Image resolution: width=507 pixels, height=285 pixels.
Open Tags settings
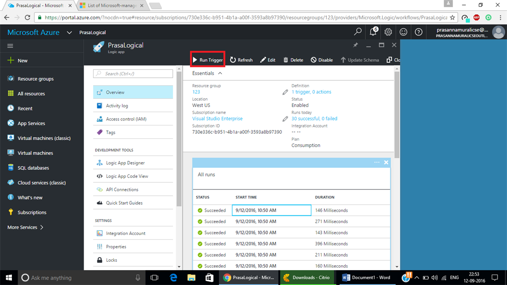(133, 132)
